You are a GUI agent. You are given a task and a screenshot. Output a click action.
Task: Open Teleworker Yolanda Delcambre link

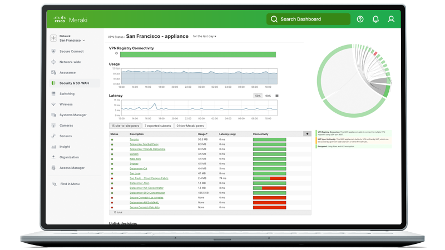click(147, 149)
